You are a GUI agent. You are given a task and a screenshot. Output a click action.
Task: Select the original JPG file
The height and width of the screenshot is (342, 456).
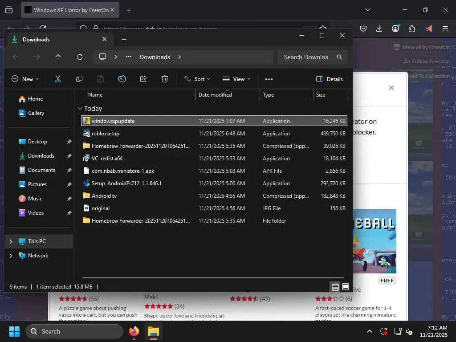(214, 208)
